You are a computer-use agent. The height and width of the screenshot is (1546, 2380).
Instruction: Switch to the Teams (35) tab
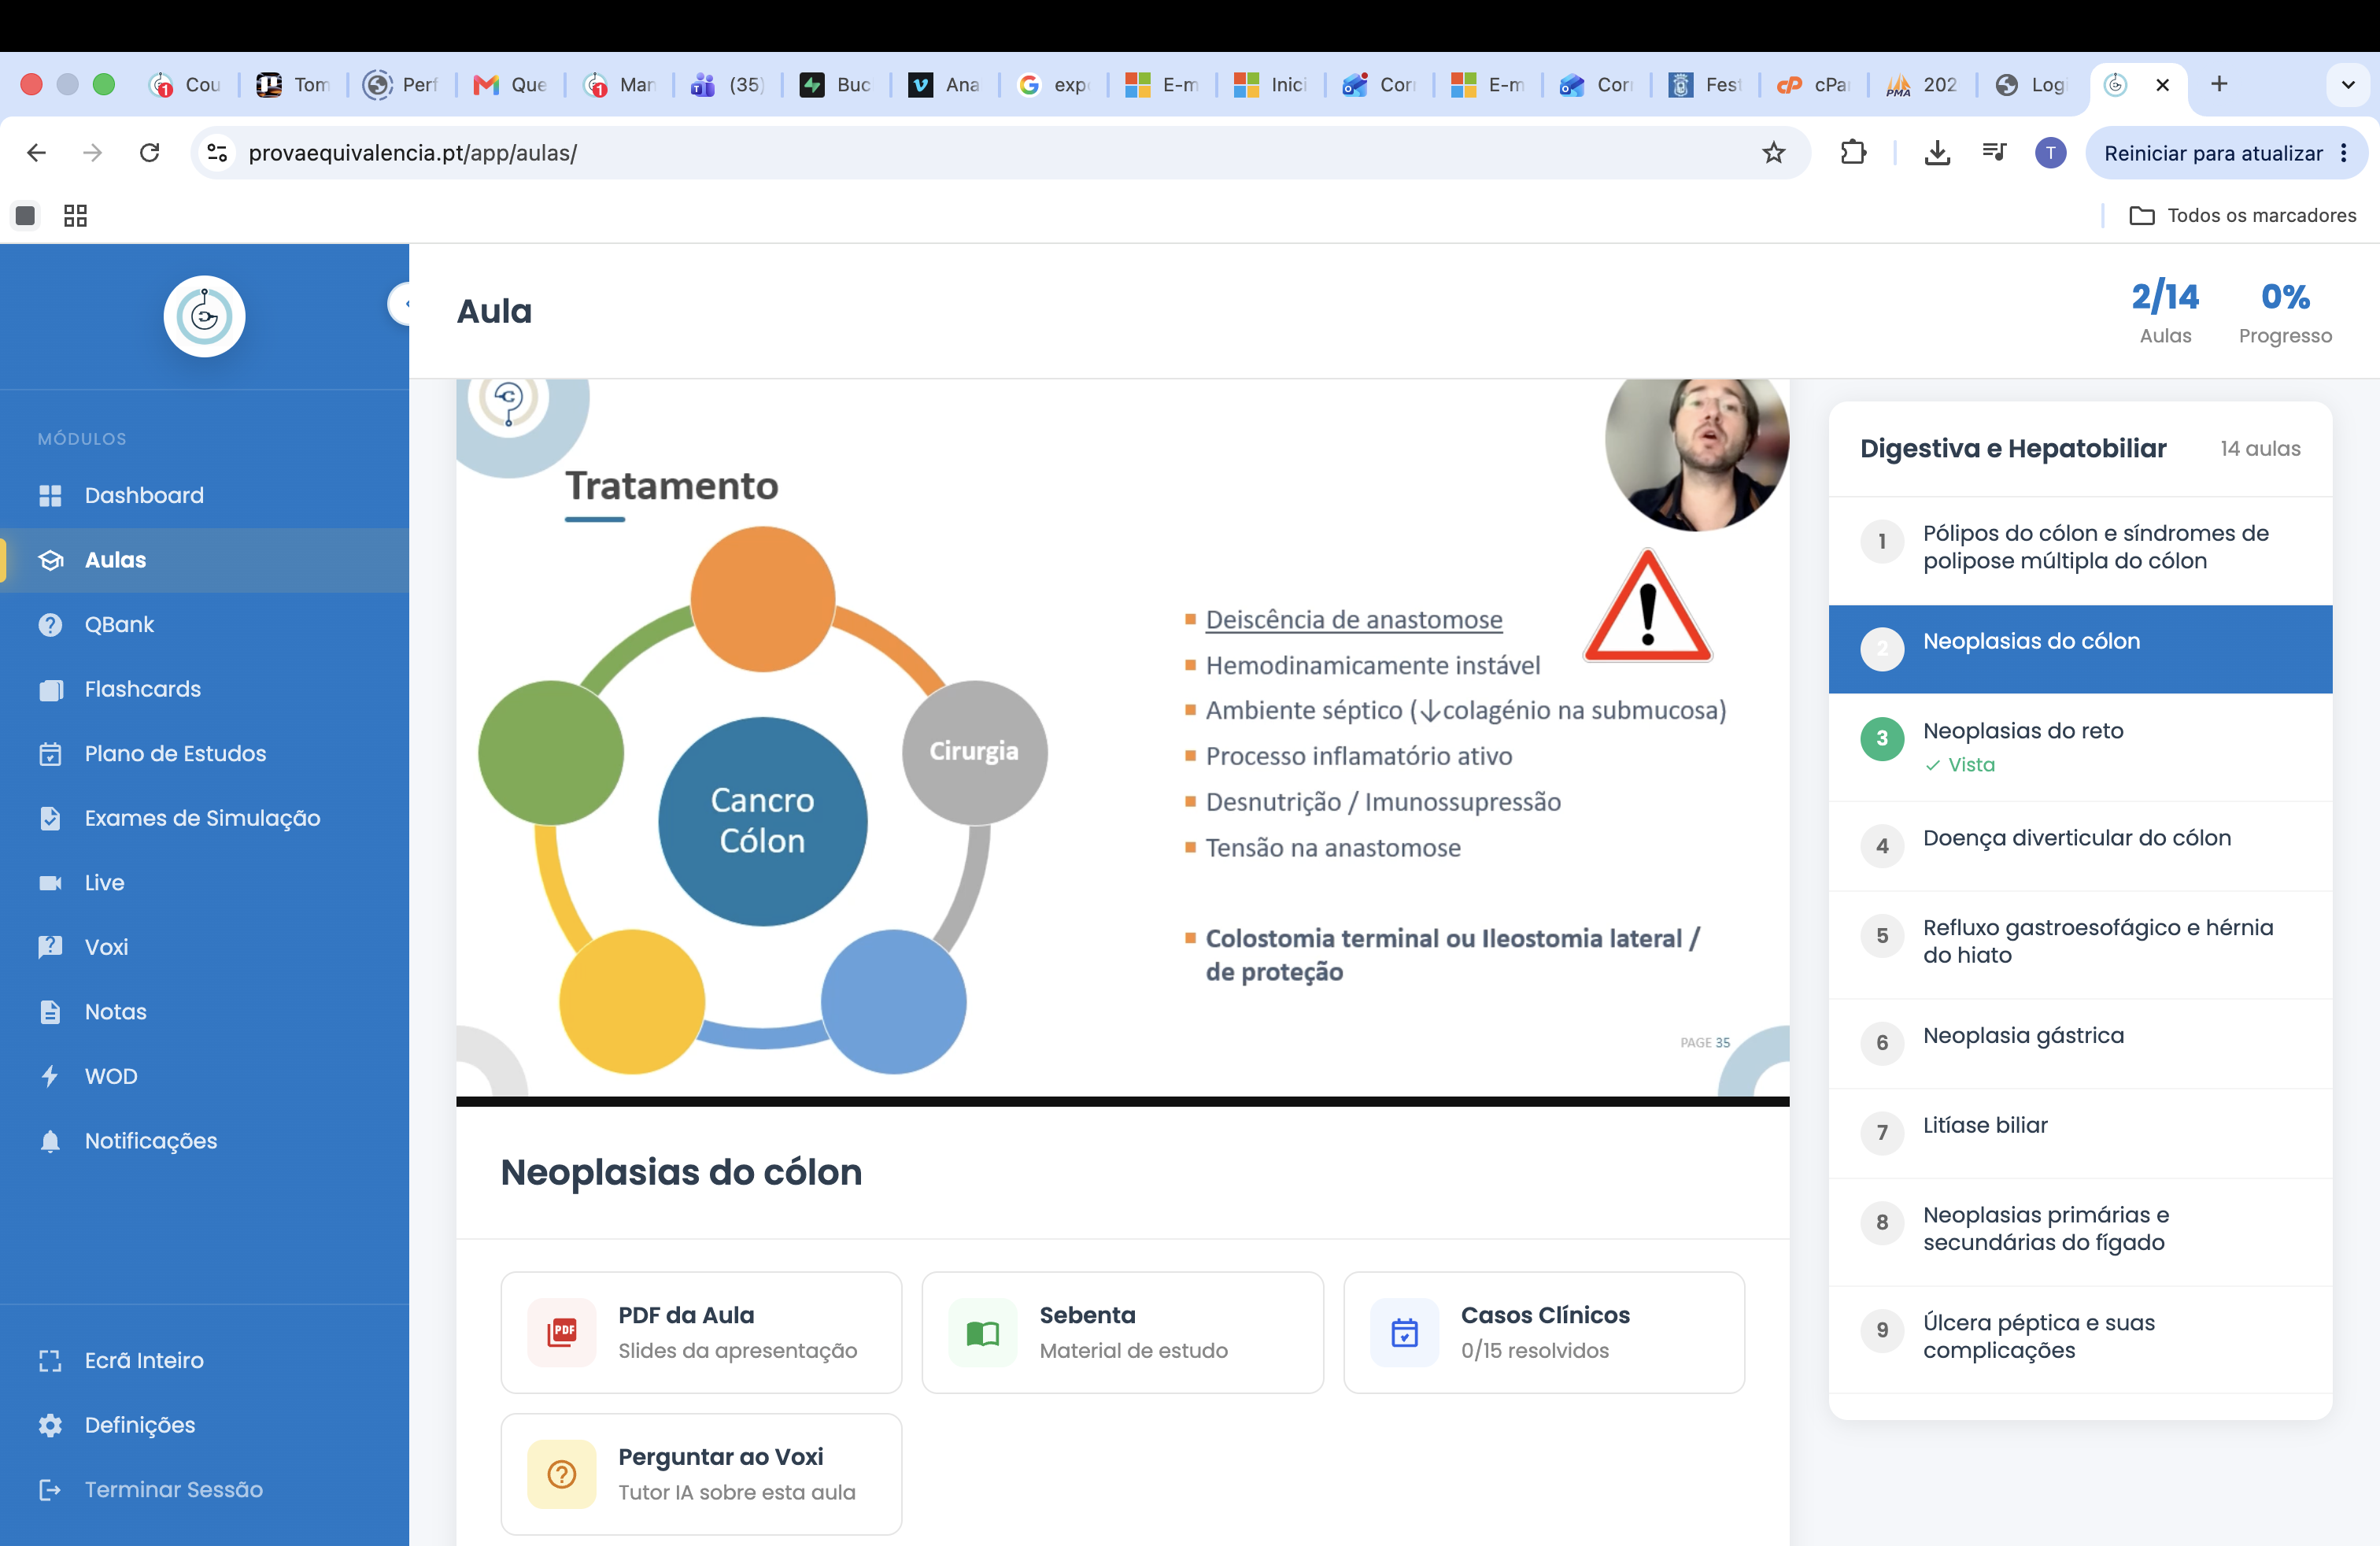727,85
